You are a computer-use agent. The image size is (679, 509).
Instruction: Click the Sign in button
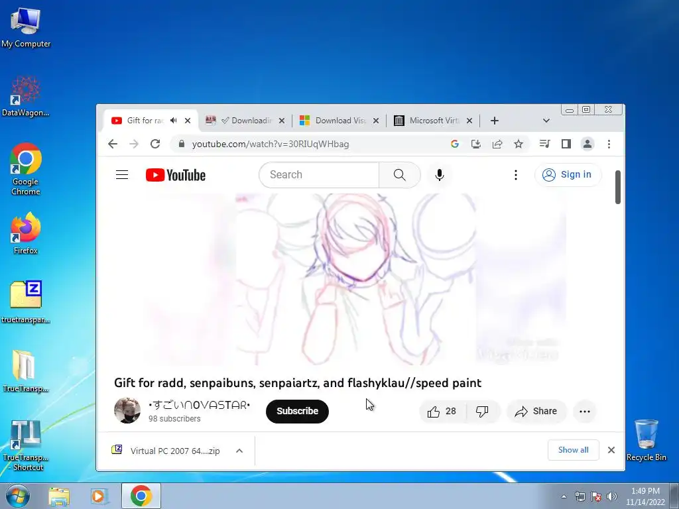tap(568, 175)
